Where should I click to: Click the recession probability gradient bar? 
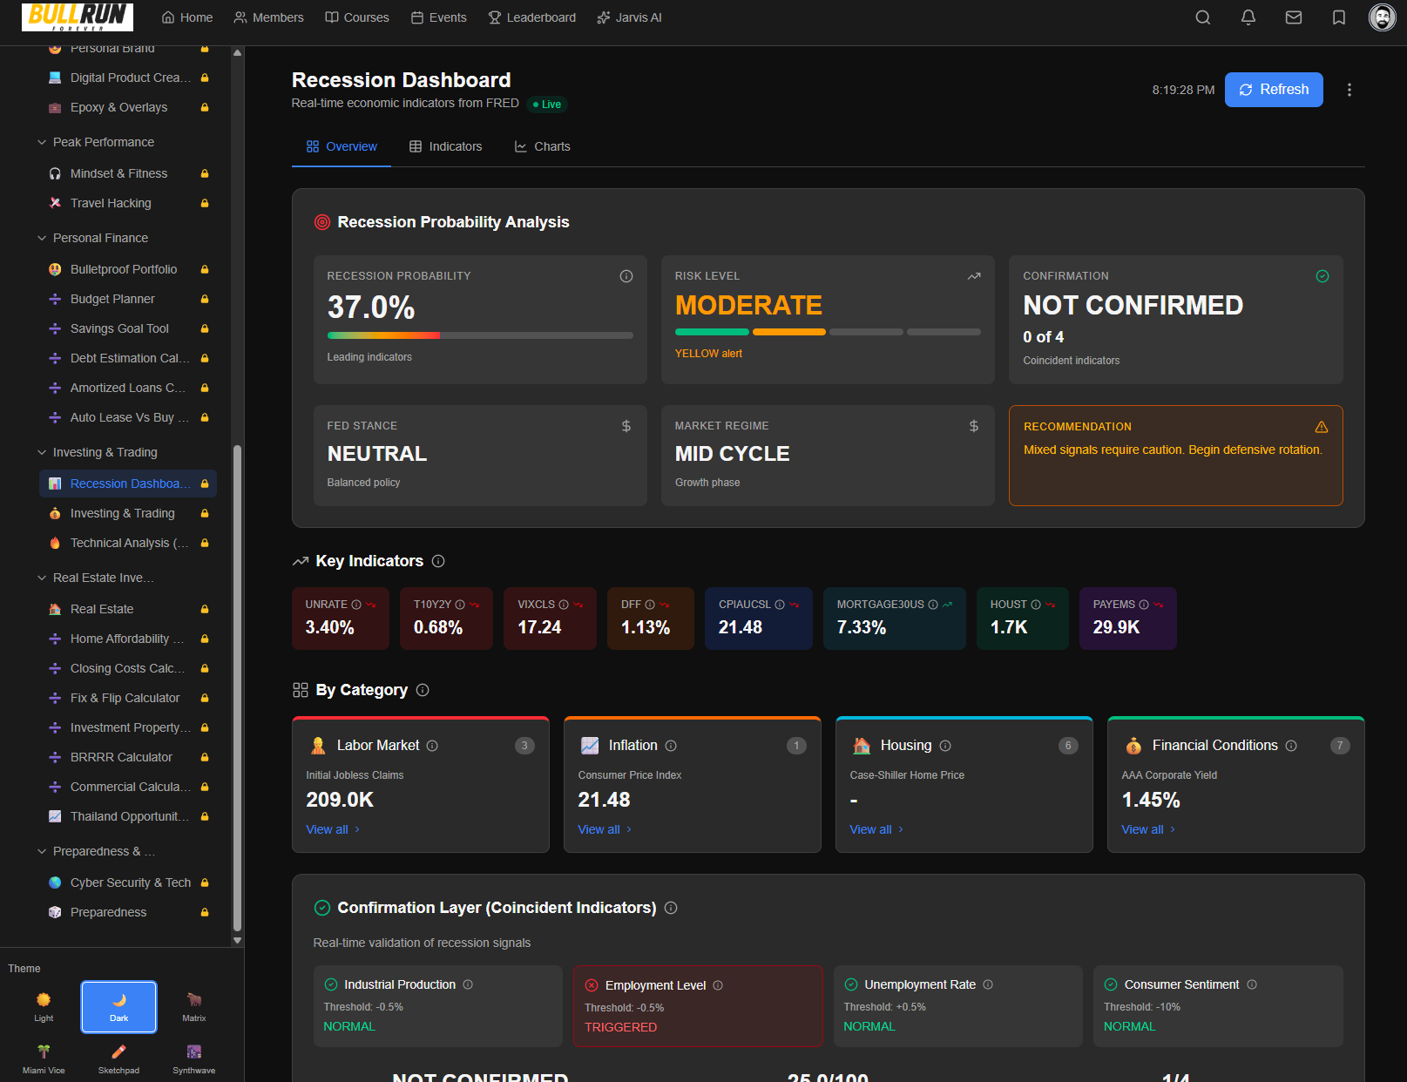click(x=479, y=335)
